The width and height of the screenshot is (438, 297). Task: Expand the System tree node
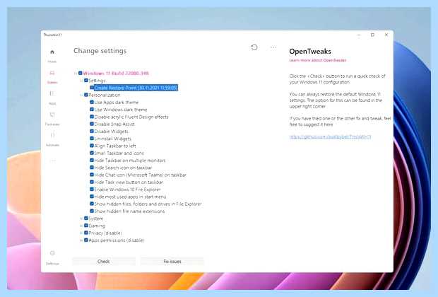point(81,219)
